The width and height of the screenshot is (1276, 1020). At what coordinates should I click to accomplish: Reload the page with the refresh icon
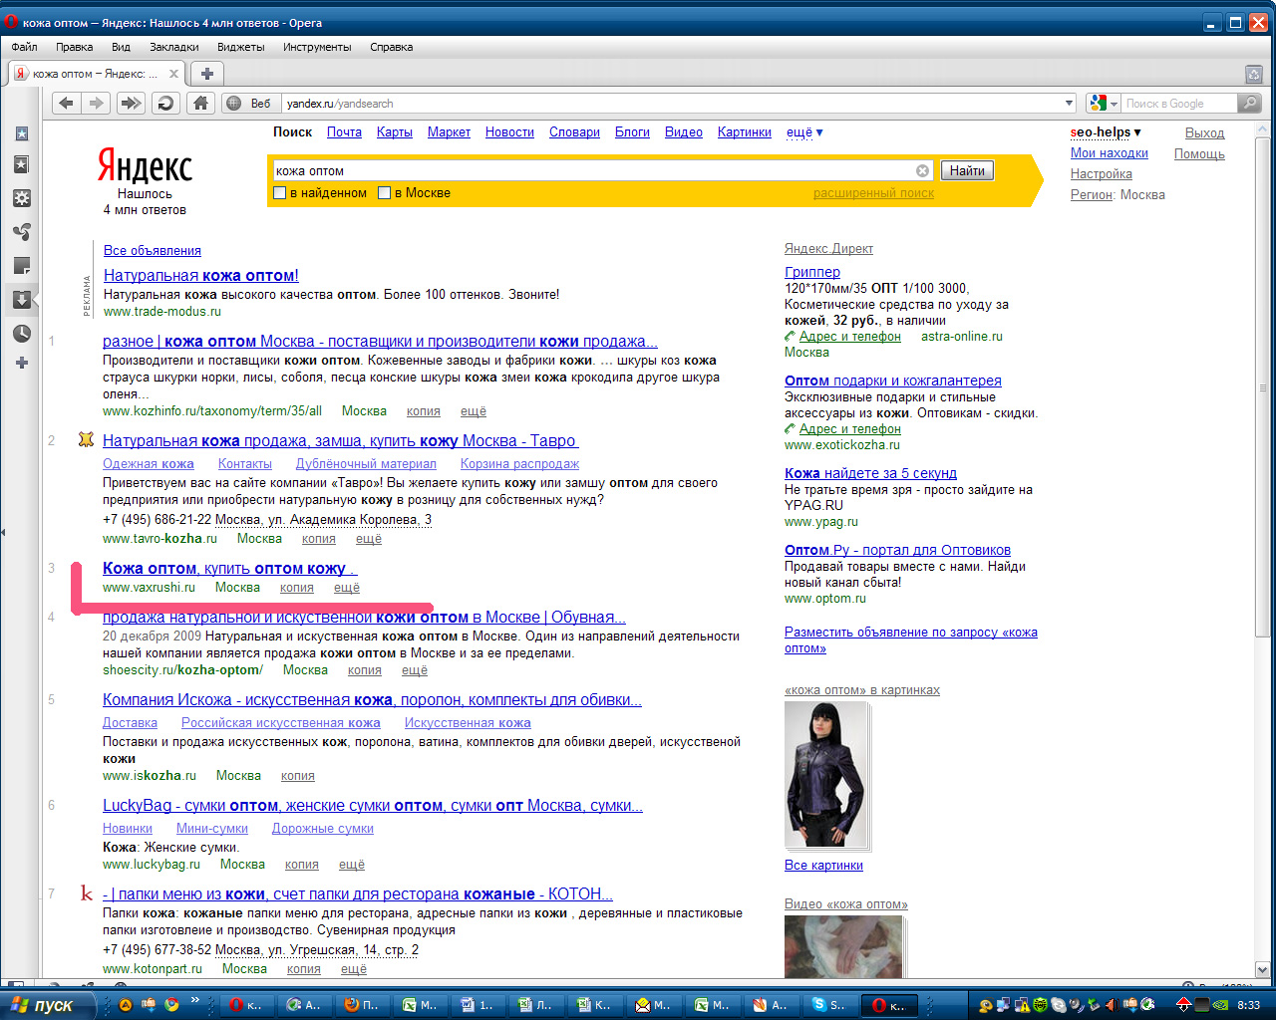(x=165, y=103)
